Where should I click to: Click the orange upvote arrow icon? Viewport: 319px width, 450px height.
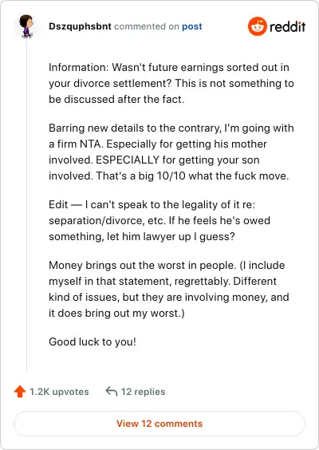(x=20, y=392)
